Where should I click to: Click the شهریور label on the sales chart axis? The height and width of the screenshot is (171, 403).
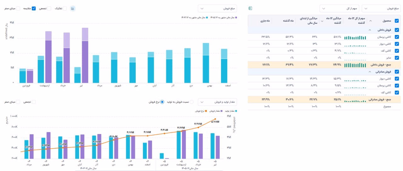point(117,85)
